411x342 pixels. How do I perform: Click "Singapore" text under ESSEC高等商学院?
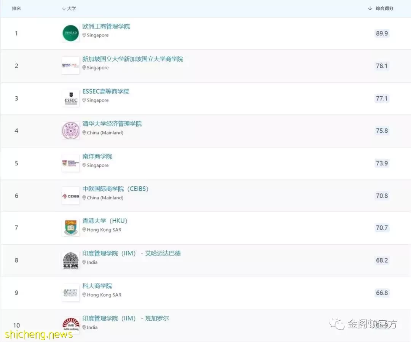pyautogui.click(x=98, y=100)
